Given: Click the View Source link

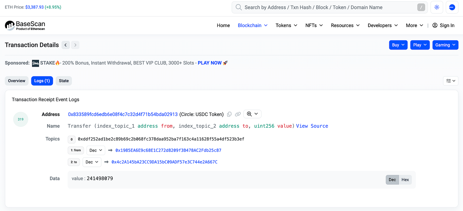Looking at the screenshot, I should [x=312, y=126].
